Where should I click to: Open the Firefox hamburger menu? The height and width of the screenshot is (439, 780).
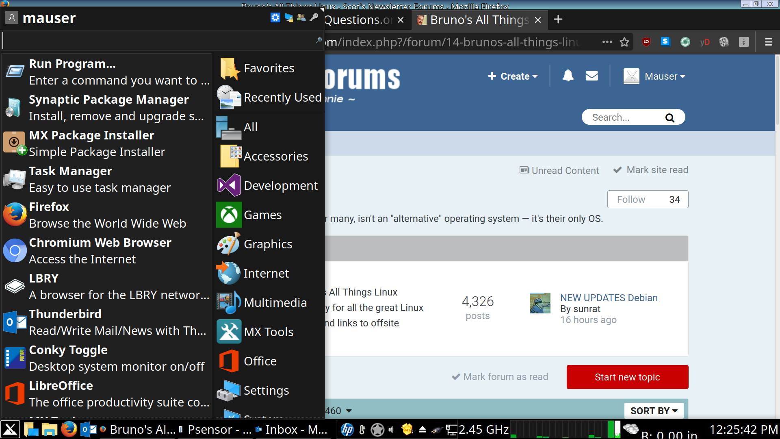coord(768,42)
